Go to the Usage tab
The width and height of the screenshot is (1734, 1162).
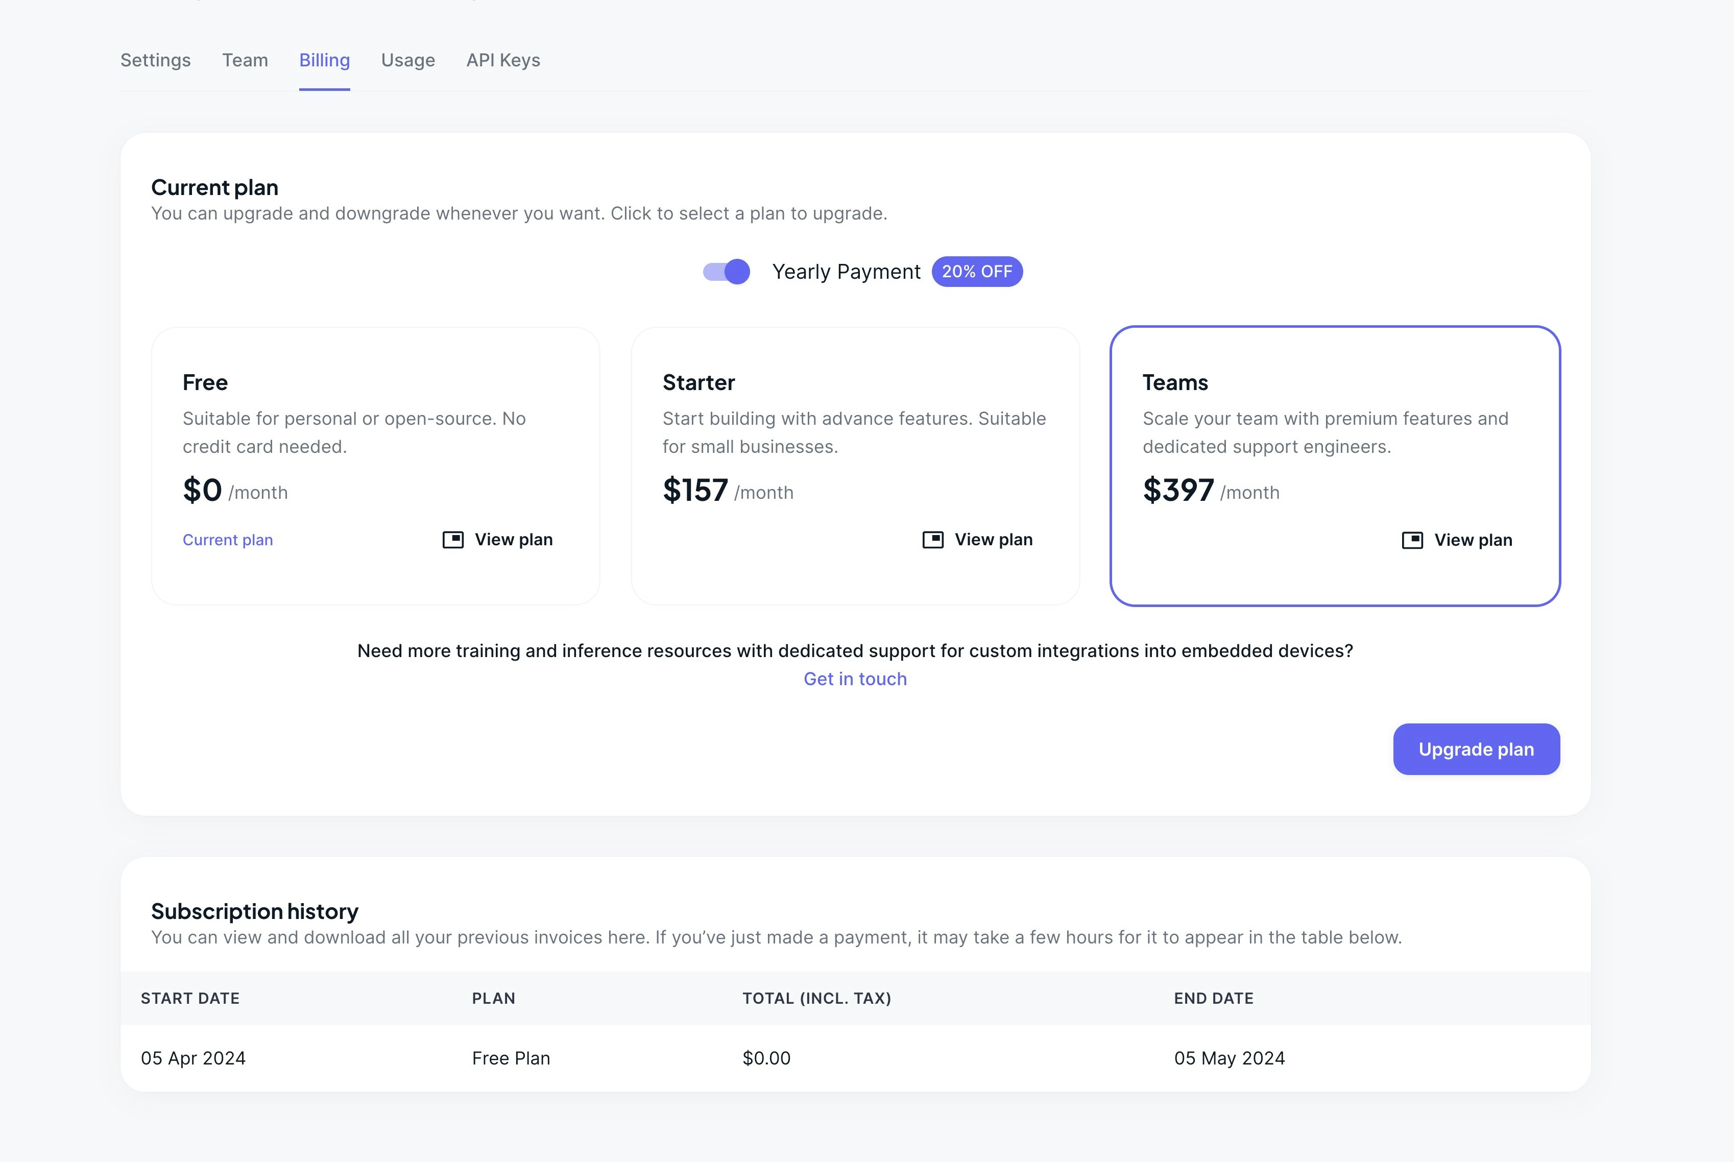(x=407, y=60)
